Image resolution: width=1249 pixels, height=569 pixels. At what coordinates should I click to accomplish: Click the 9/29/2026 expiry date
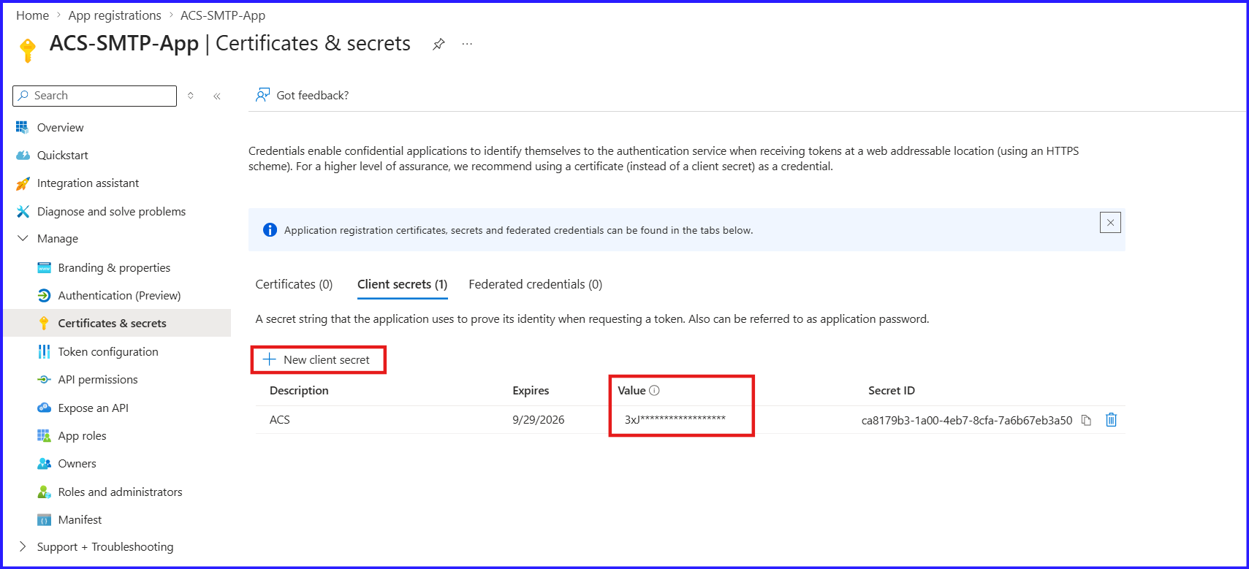pos(539,420)
